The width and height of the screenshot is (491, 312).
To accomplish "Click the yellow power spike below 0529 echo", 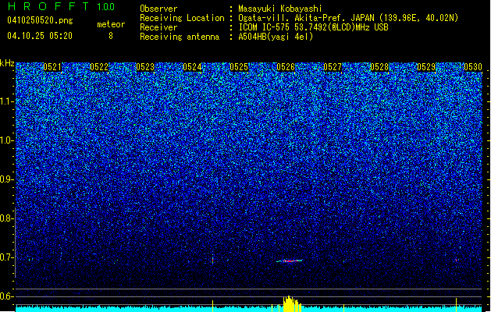I will pyautogui.click(x=456, y=304).
